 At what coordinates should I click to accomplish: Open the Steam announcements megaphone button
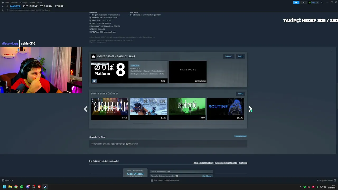(x=296, y=2)
